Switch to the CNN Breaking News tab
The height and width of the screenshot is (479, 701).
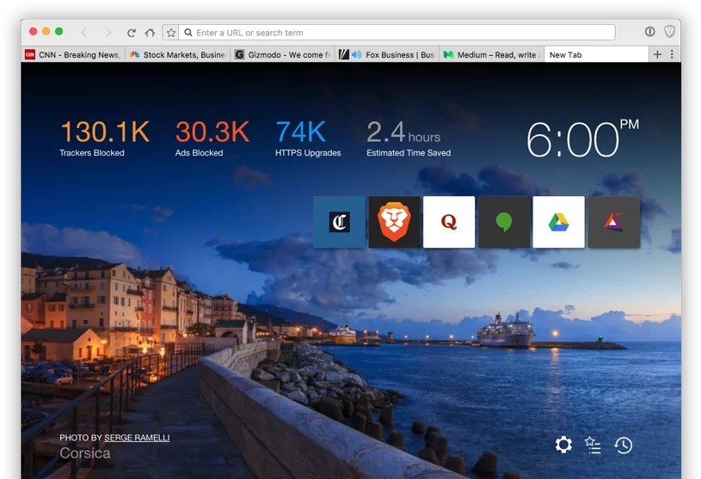pyautogui.click(x=73, y=55)
